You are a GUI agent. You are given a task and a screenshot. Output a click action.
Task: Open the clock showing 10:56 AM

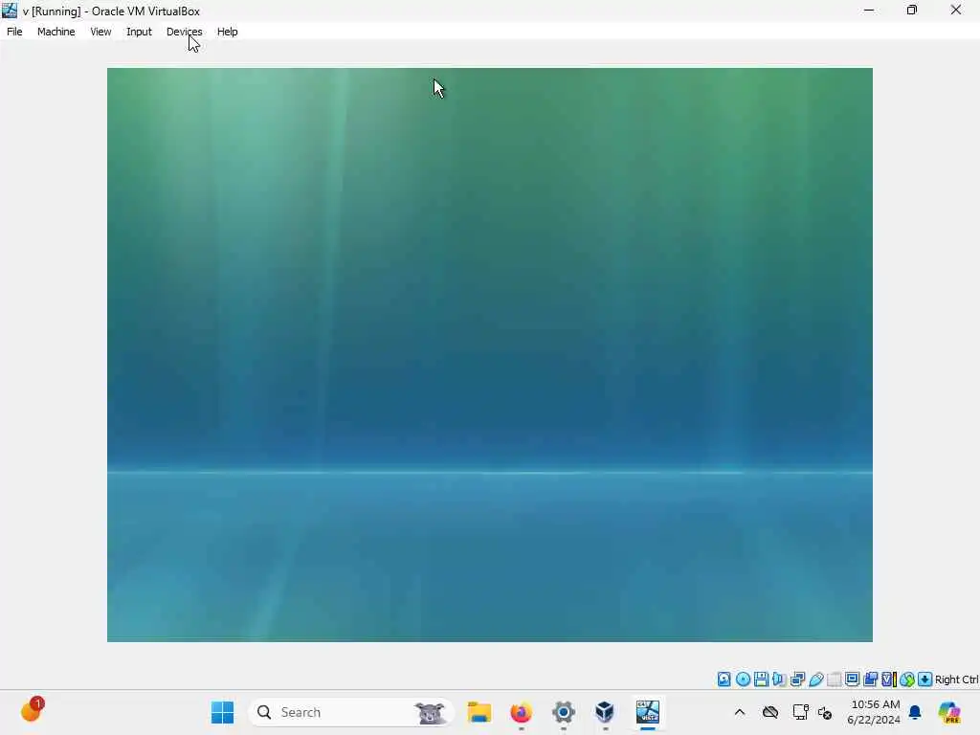[874, 712]
